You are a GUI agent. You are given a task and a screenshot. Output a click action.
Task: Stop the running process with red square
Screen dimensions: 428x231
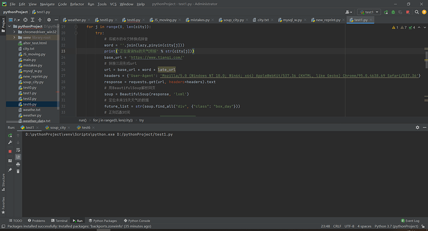point(10,151)
